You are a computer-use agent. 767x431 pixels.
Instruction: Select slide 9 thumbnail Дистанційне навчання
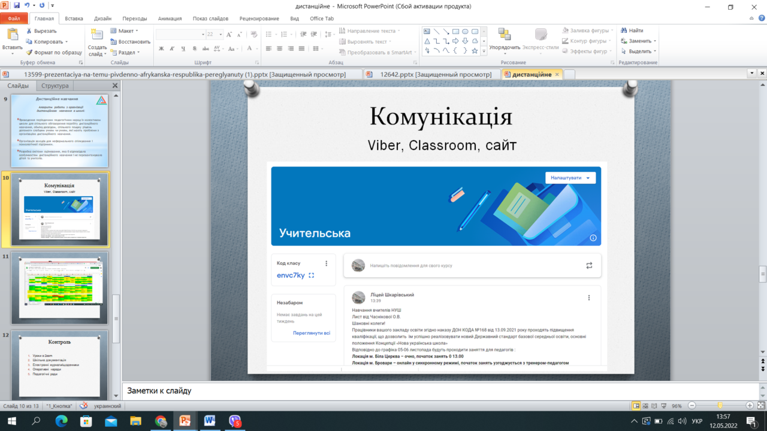[x=60, y=130]
